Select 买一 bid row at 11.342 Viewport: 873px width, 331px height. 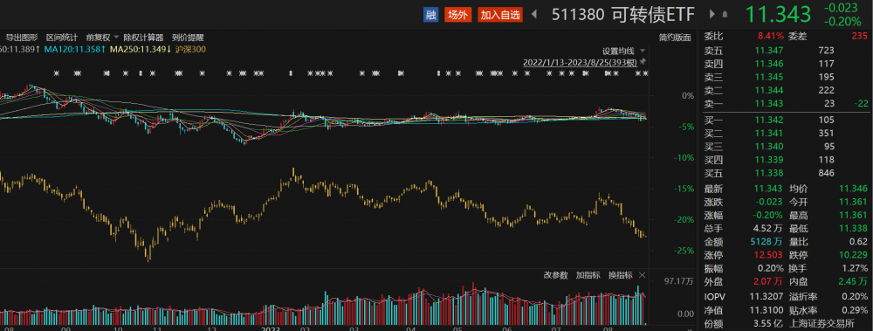click(786, 120)
